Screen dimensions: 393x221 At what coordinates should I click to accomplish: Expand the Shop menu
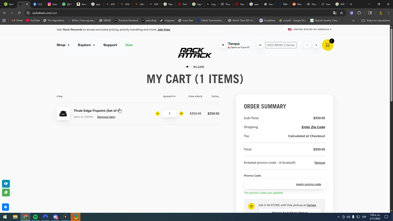(x=63, y=45)
